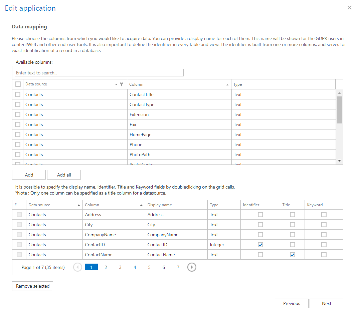Select all available columns via header checkbox
Image resolution: width=356 pixels, height=316 pixels.
(18, 84)
